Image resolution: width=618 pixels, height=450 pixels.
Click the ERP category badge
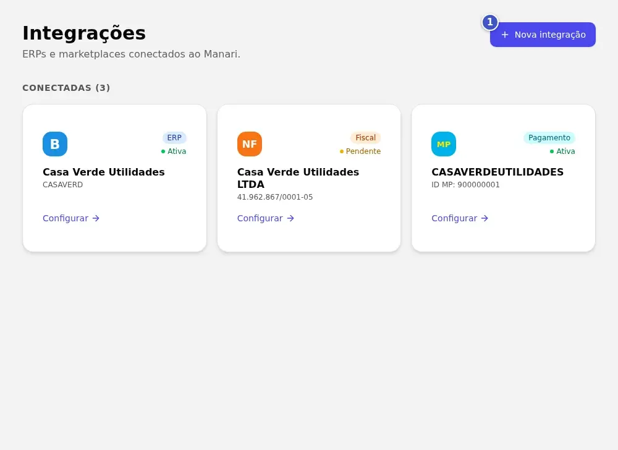[174, 137]
